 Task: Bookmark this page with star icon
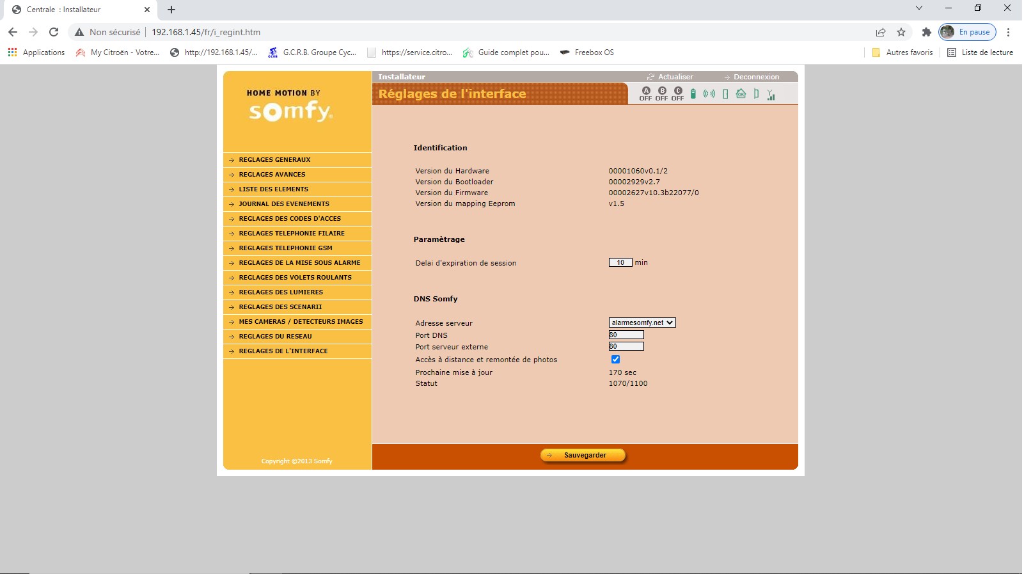tap(901, 32)
